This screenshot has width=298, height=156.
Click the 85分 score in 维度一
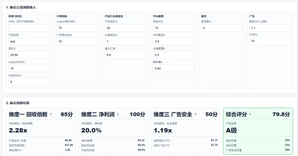pyautogui.click(x=67, y=114)
